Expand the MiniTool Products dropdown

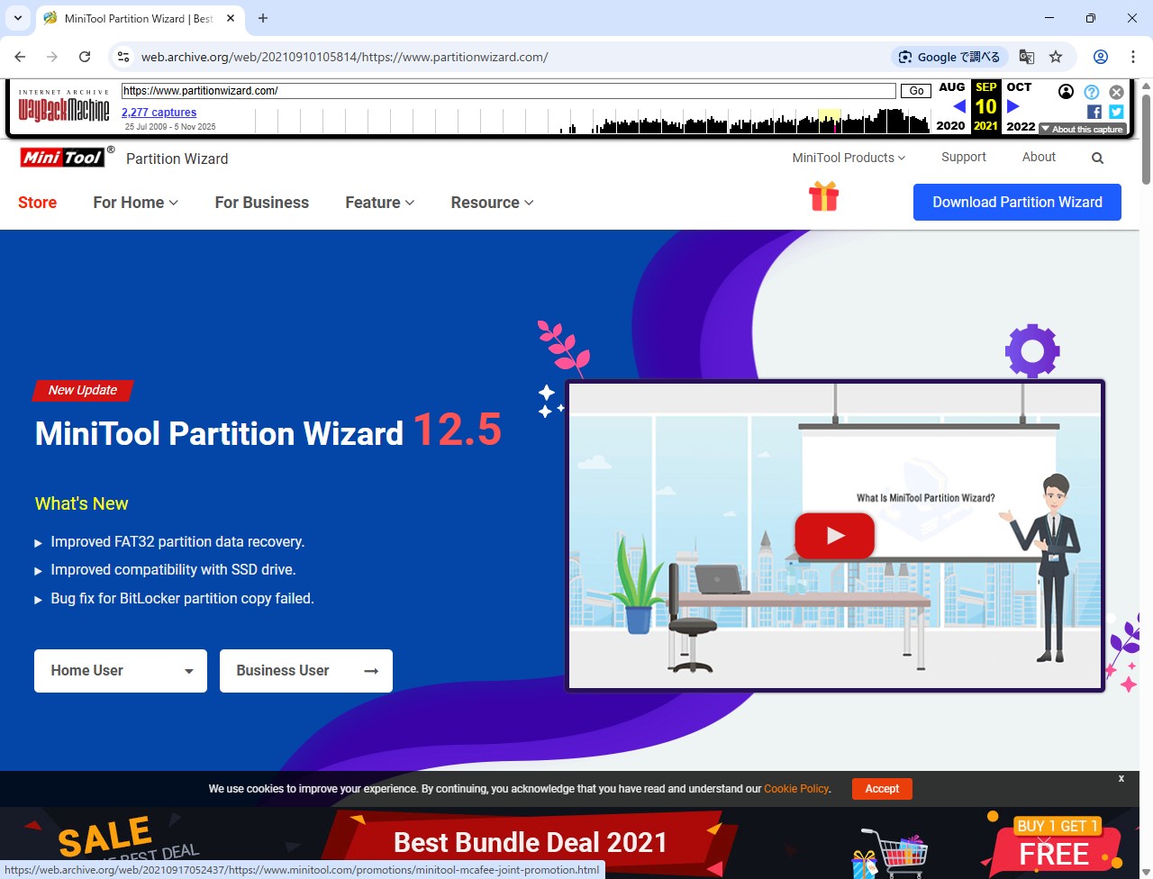point(849,158)
